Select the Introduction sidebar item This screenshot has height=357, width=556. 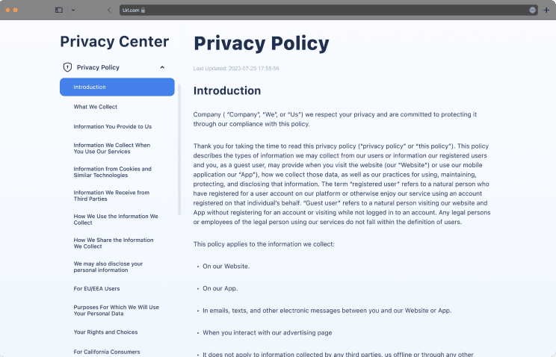tap(117, 87)
